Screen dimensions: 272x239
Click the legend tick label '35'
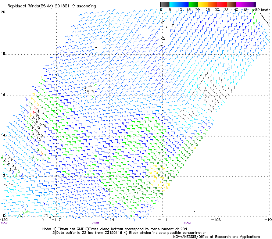pos(226,10)
